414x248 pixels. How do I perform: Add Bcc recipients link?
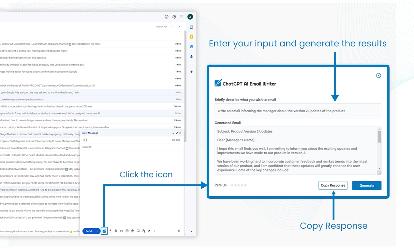click(178, 140)
